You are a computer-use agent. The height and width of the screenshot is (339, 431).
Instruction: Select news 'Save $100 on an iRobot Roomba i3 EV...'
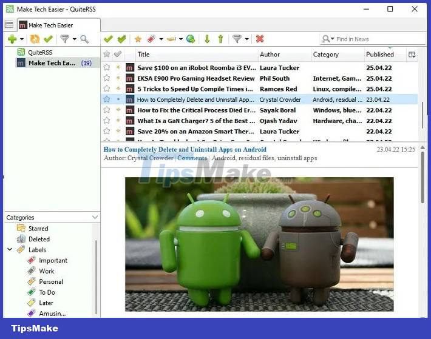197,68
